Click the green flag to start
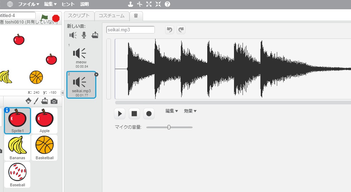This screenshot has height=192, width=351. (44, 18)
